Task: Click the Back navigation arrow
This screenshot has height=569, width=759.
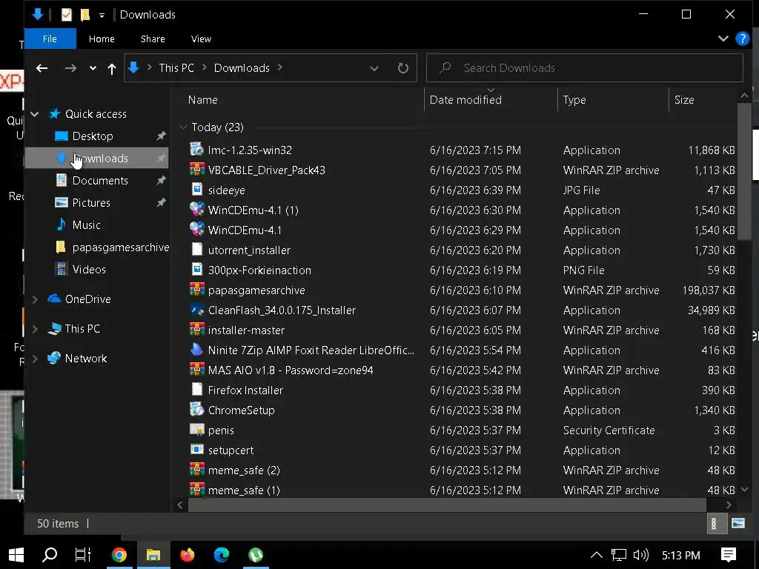Action: point(42,68)
